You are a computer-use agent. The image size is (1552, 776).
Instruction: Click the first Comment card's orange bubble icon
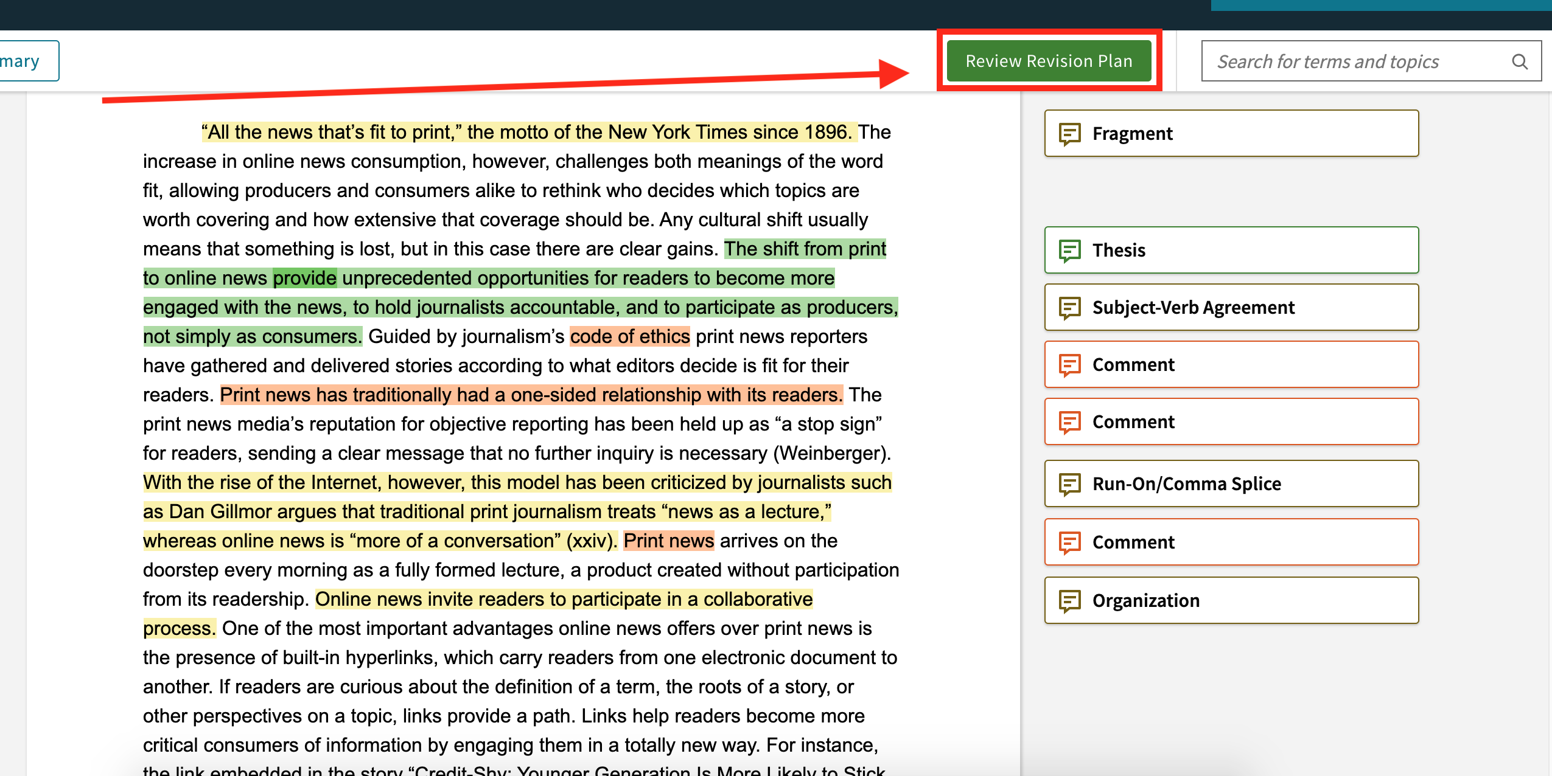tap(1069, 364)
